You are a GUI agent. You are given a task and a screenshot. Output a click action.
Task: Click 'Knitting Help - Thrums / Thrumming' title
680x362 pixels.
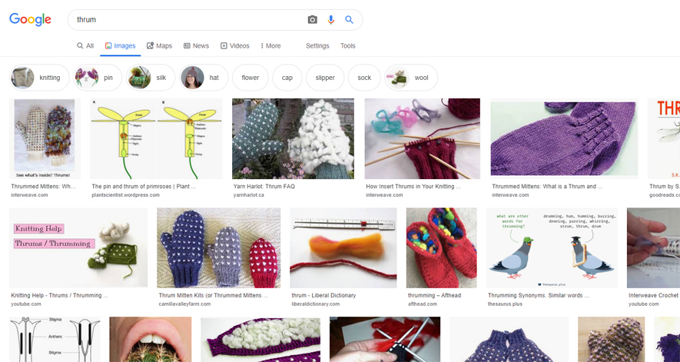click(59, 296)
